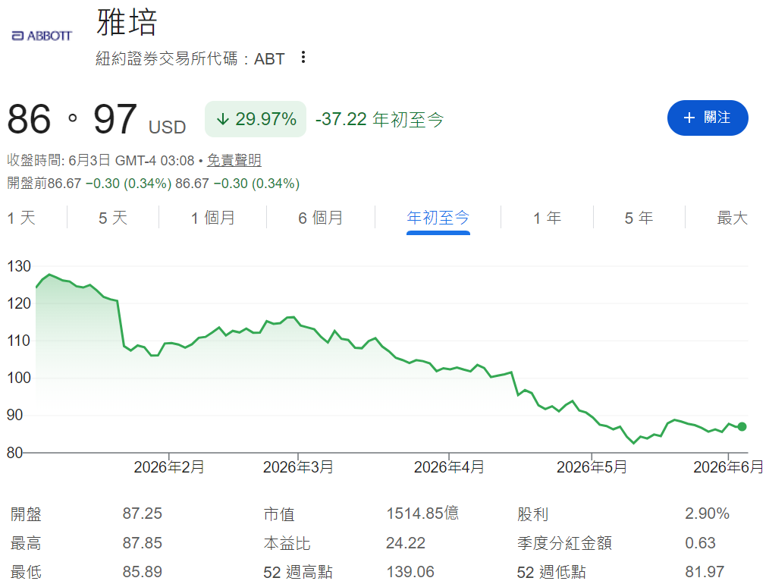This screenshot has width=769, height=581.
Task: Switch to the 5 天 range tab
Action: click(x=113, y=218)
